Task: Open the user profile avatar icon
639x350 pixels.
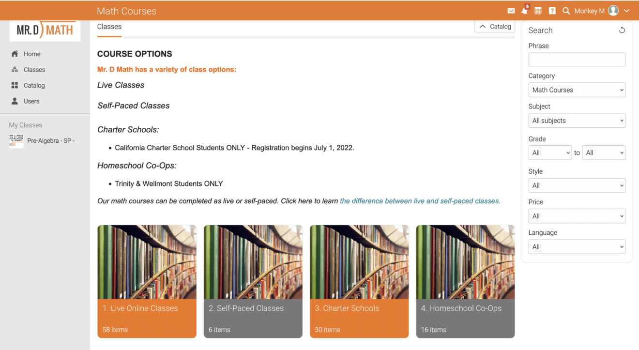Action: [x=613, y=11]
